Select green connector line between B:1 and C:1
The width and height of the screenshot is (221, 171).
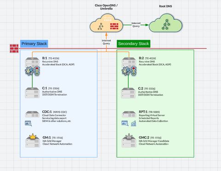click(32, 81)
